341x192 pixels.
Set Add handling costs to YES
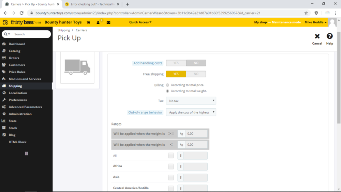tap(176, 63)
